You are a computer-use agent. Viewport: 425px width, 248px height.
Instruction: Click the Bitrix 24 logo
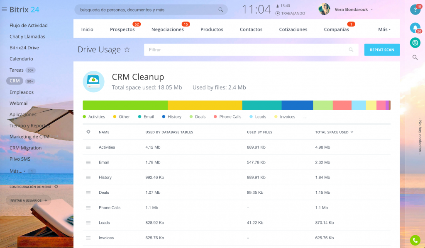click(x=24, y=10)
